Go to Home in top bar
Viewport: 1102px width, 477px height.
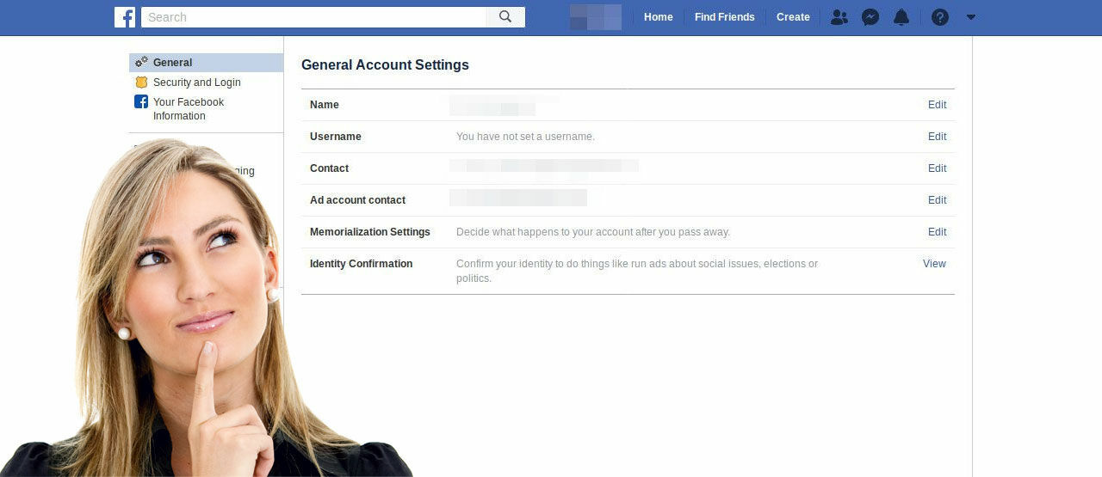pos(658,17)
